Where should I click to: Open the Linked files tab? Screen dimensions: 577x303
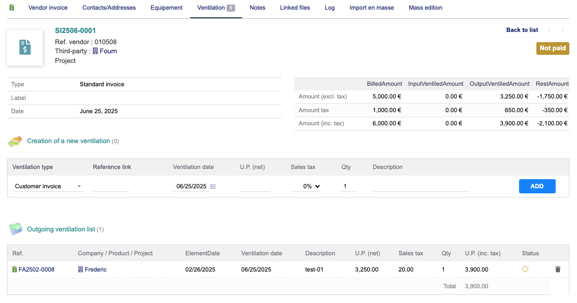(295, 8)
